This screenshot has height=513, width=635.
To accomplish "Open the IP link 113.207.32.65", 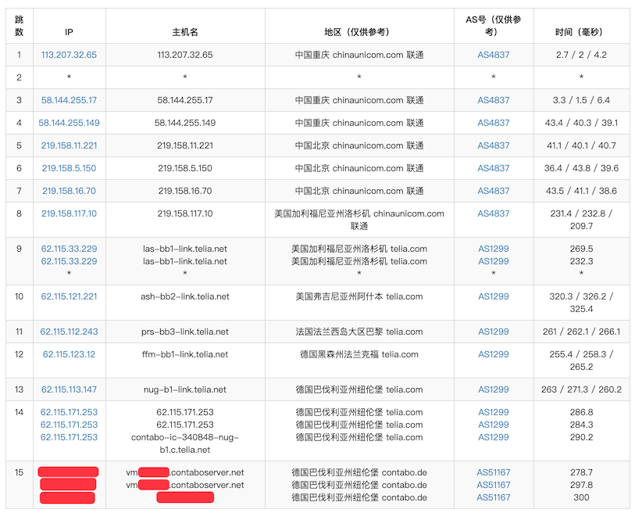I will coord(69,55).
